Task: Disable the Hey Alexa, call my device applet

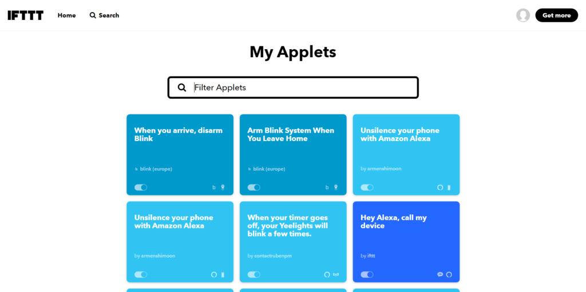Action: (x=367, y=274)
